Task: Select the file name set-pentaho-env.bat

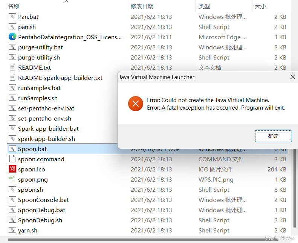Action: pyautogui.click(x=46, y=109)
